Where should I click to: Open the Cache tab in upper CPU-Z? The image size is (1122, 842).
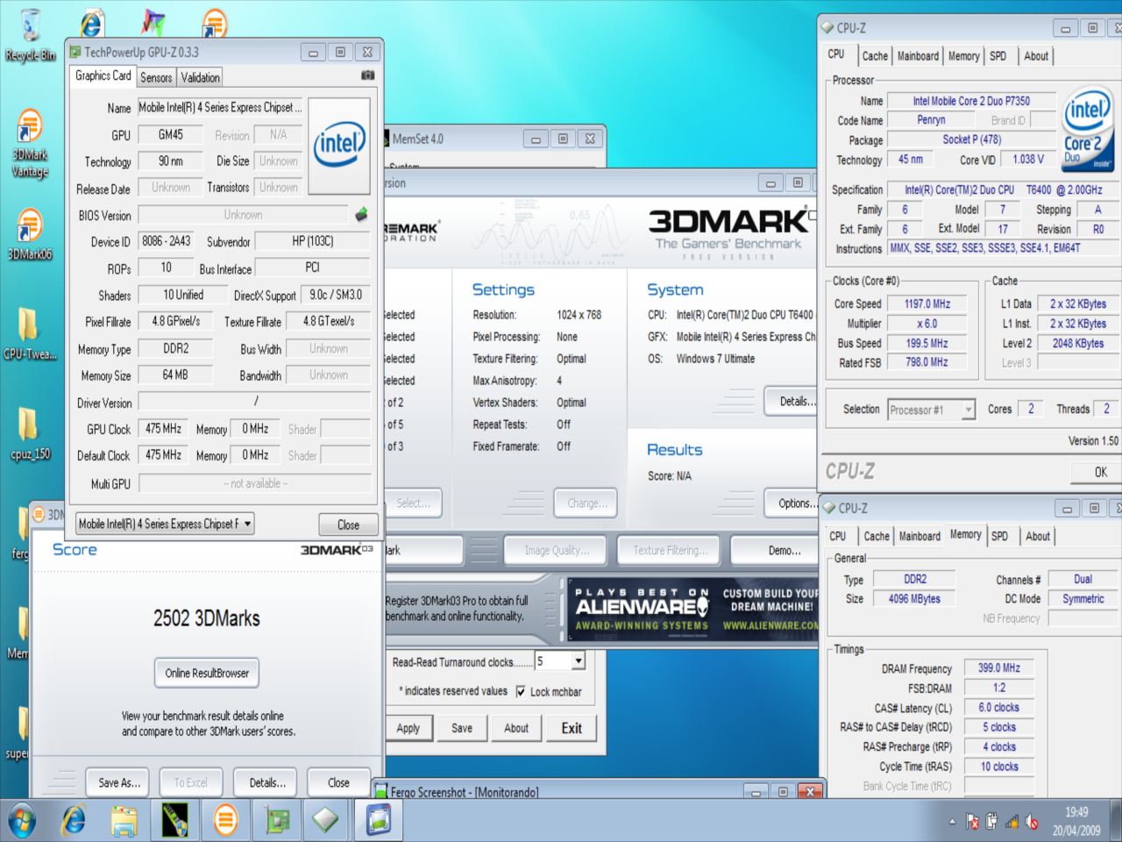[874, 56]
